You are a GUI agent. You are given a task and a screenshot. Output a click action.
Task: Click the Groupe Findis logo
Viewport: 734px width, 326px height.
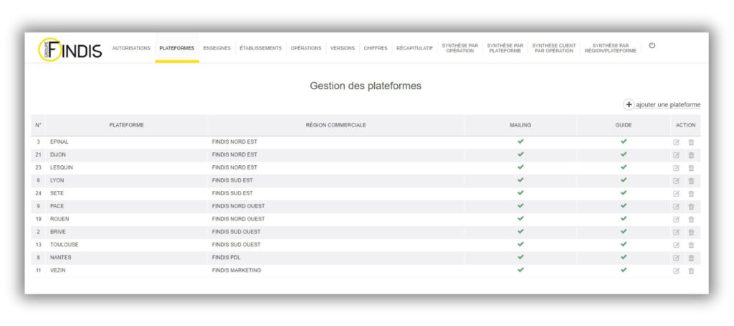70,49
